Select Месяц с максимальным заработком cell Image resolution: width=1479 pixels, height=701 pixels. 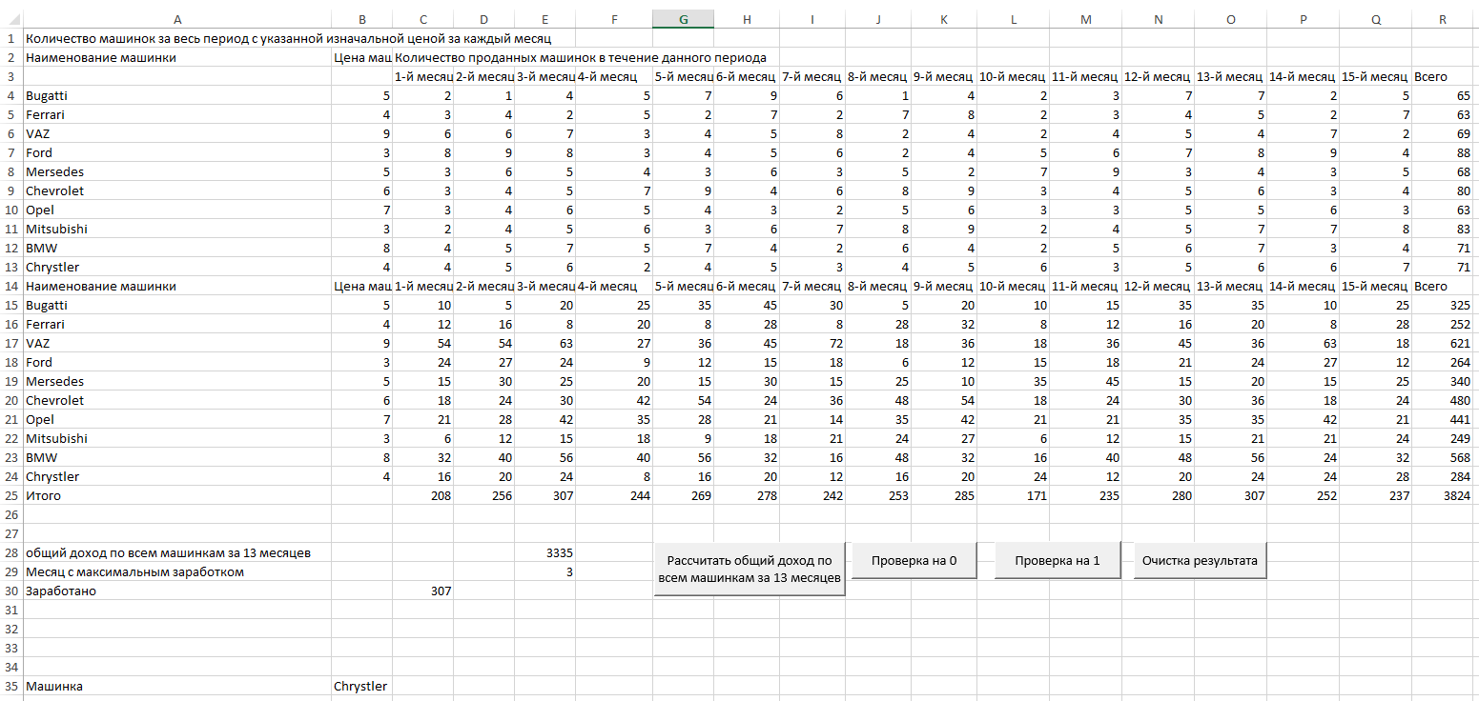177,571
